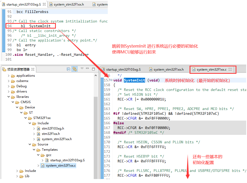247x183 pixels.
Task: Click 'bcc FillZerobss' on line 91
Action: 33,12
